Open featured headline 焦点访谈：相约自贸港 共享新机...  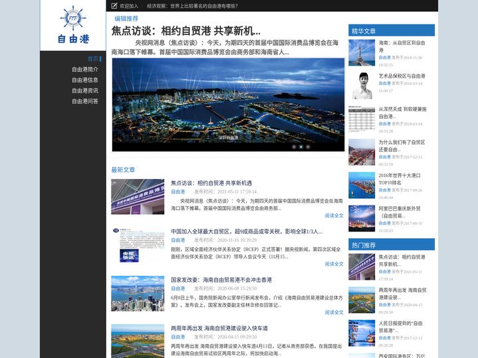click(x=186, y=31)
